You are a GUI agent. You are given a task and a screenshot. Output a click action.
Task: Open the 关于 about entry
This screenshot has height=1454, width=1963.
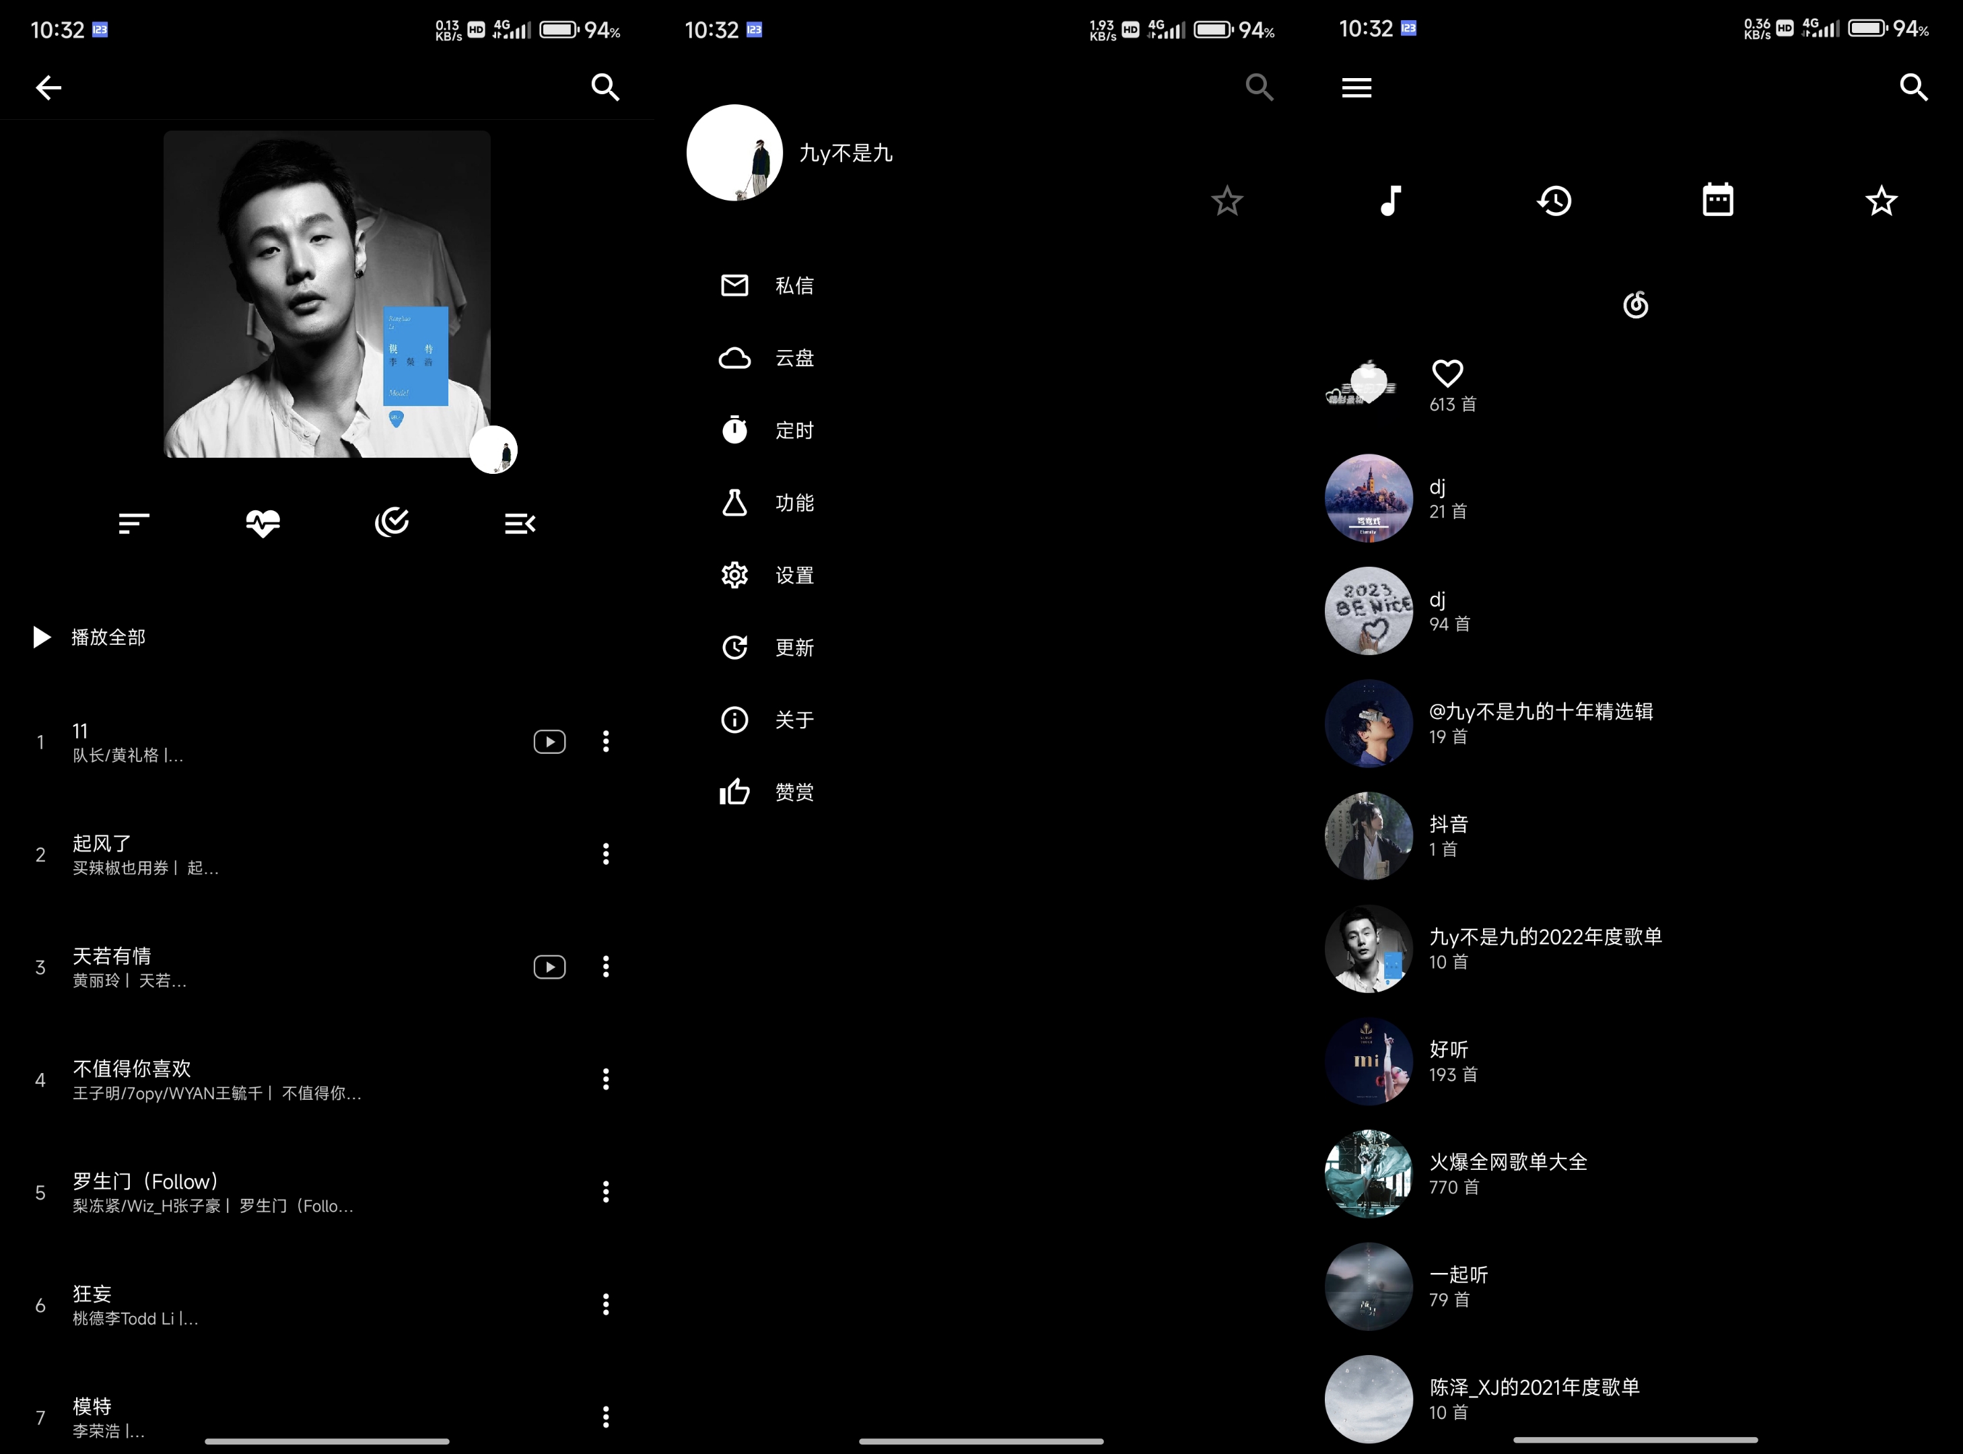(793, 720)
